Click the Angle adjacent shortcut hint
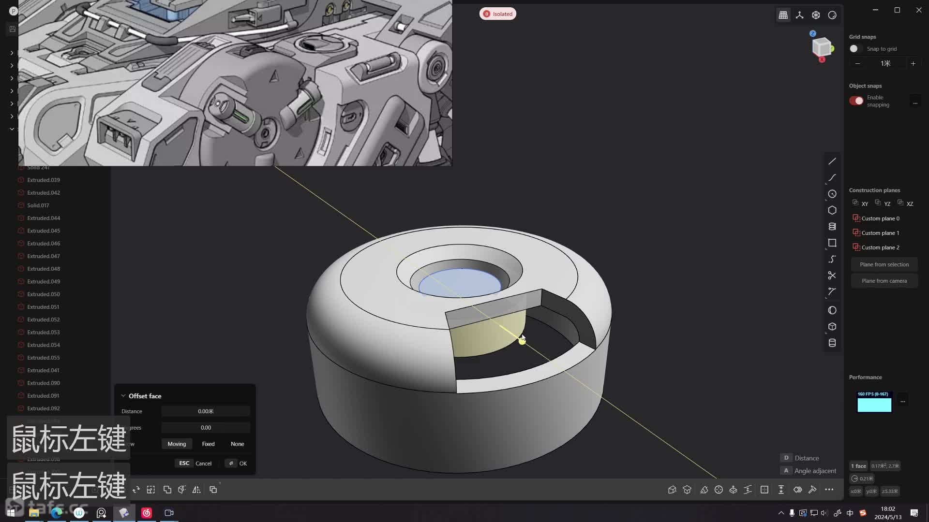 pos(809,471)
